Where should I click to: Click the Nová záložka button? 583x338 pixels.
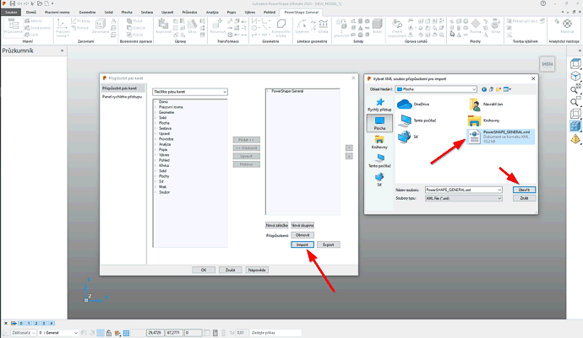(276, 225)
